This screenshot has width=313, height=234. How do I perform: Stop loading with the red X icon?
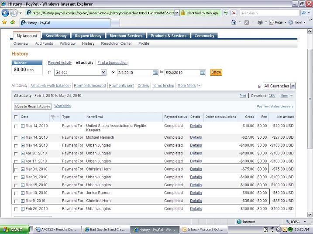tap(234, 13)
